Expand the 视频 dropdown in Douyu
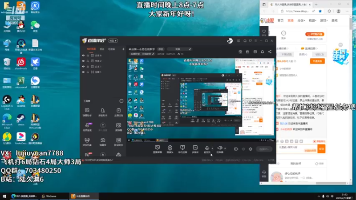The height and width of the screenshot is (200, 356). pyautogui.click(x=312, y=20)
